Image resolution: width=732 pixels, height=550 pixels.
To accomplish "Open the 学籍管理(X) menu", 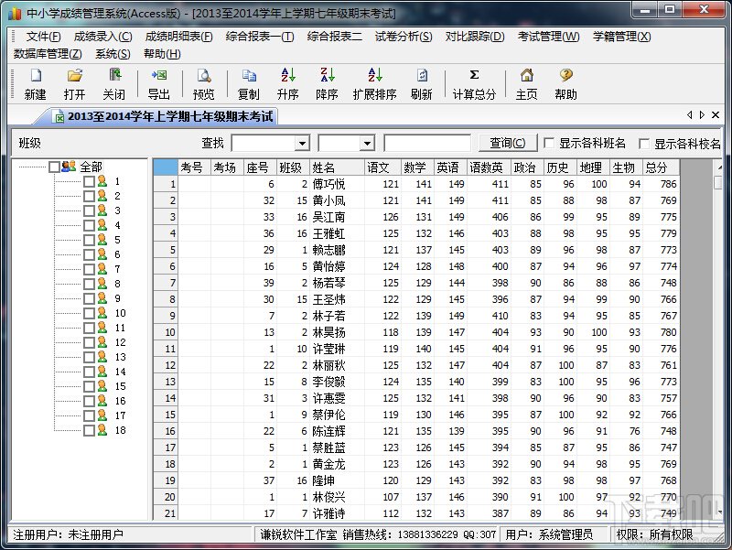I will 622,37.
